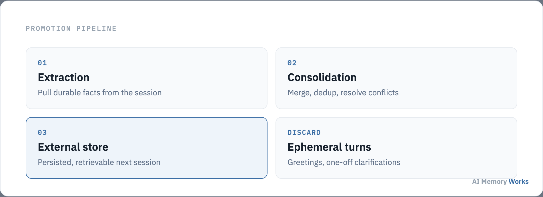Click the highlighted External store card
The width and height of the screenshot is (543, 197).
[147, 148]
